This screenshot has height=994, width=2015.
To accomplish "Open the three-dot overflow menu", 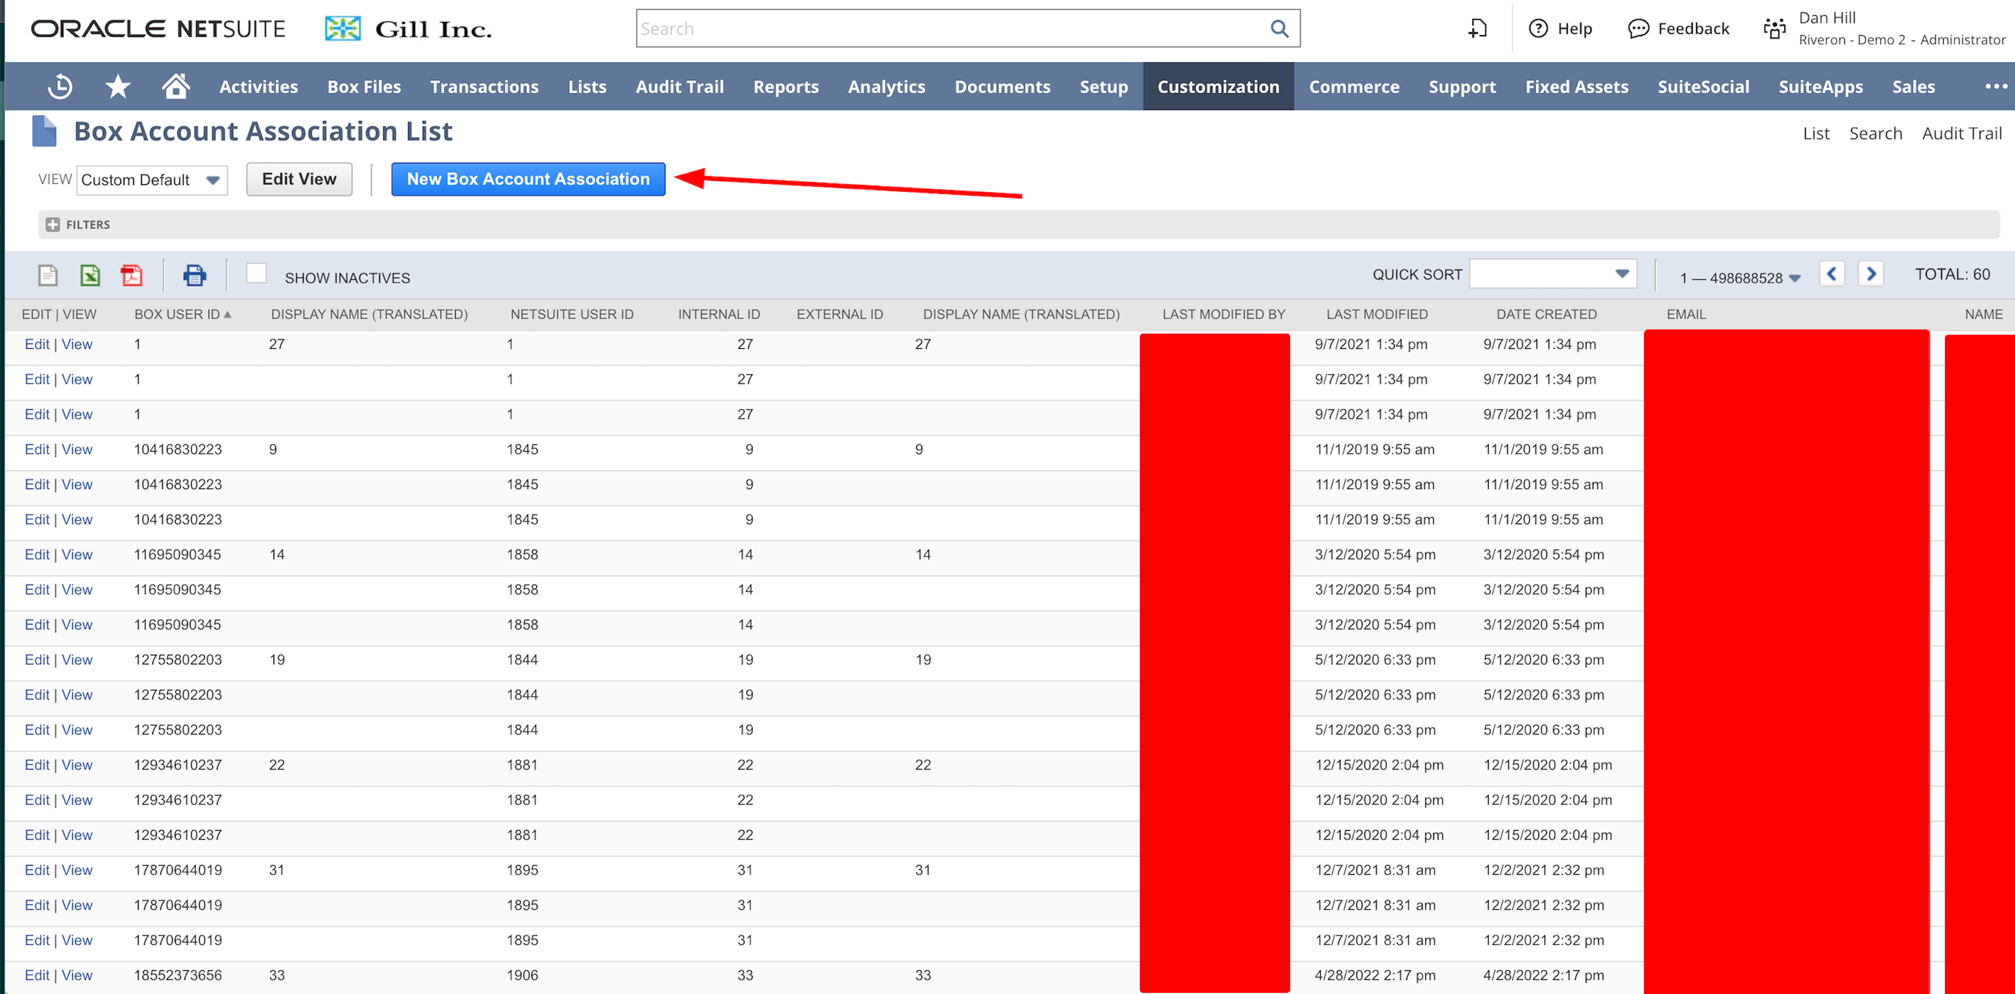I will point(1995,86).
